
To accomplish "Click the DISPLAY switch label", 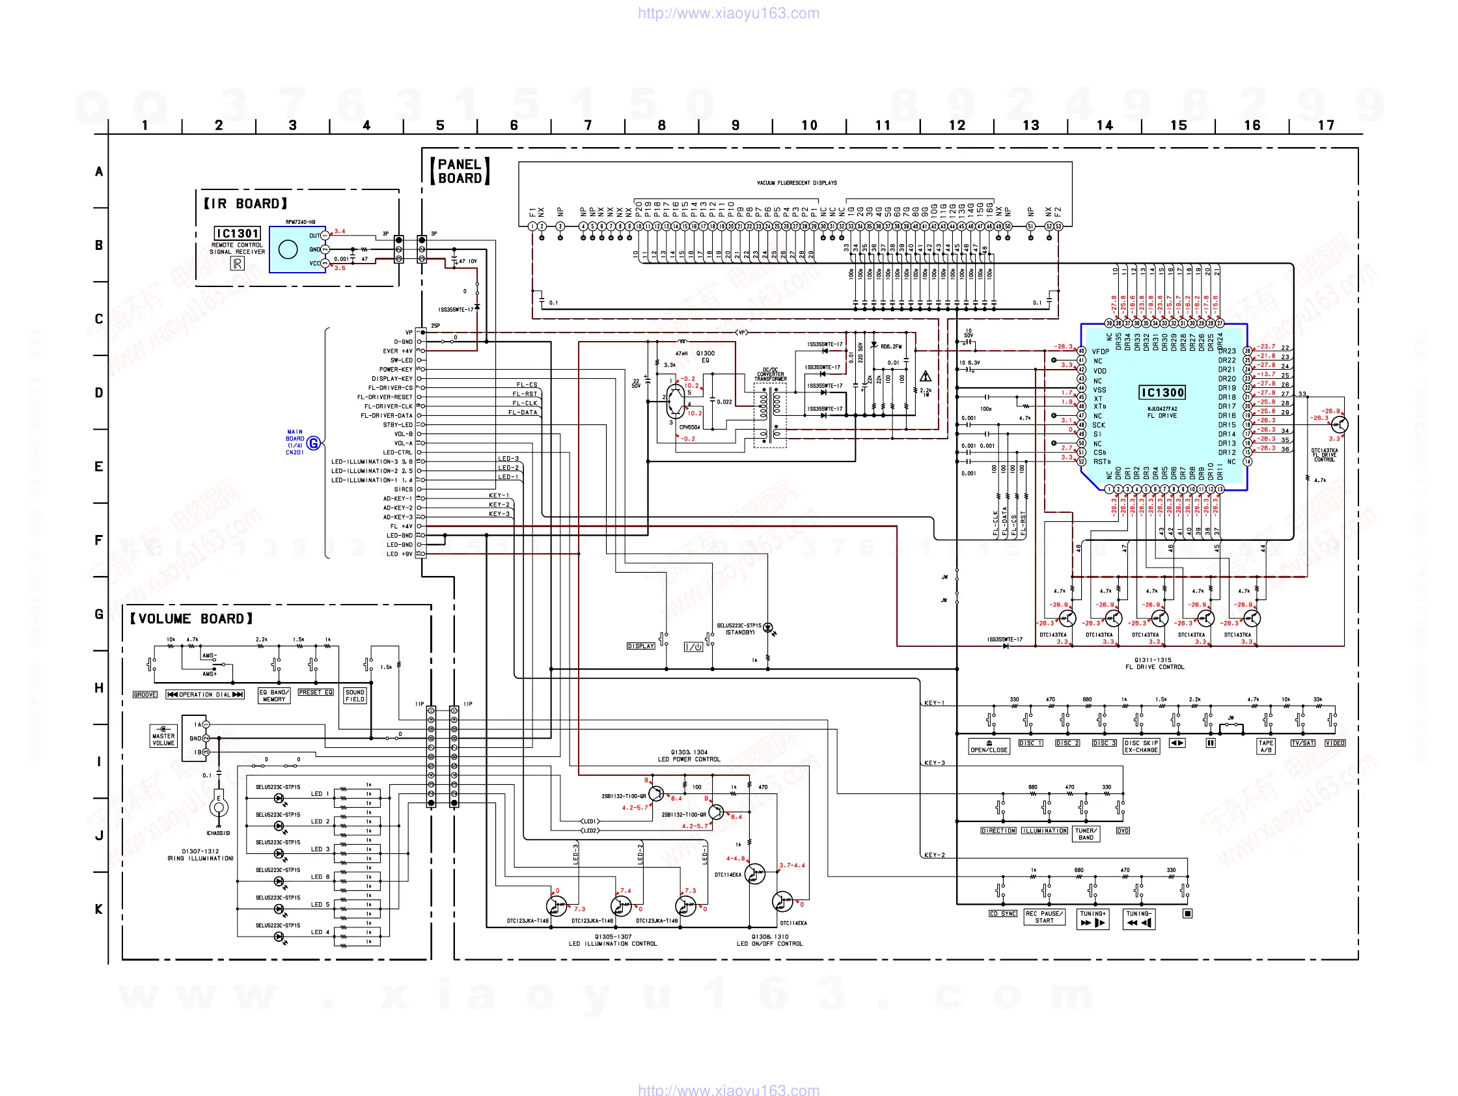I will coord(640,646).
